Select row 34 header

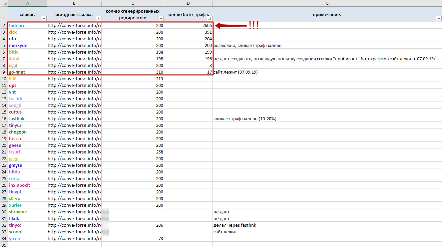click(x=4, y=238)
